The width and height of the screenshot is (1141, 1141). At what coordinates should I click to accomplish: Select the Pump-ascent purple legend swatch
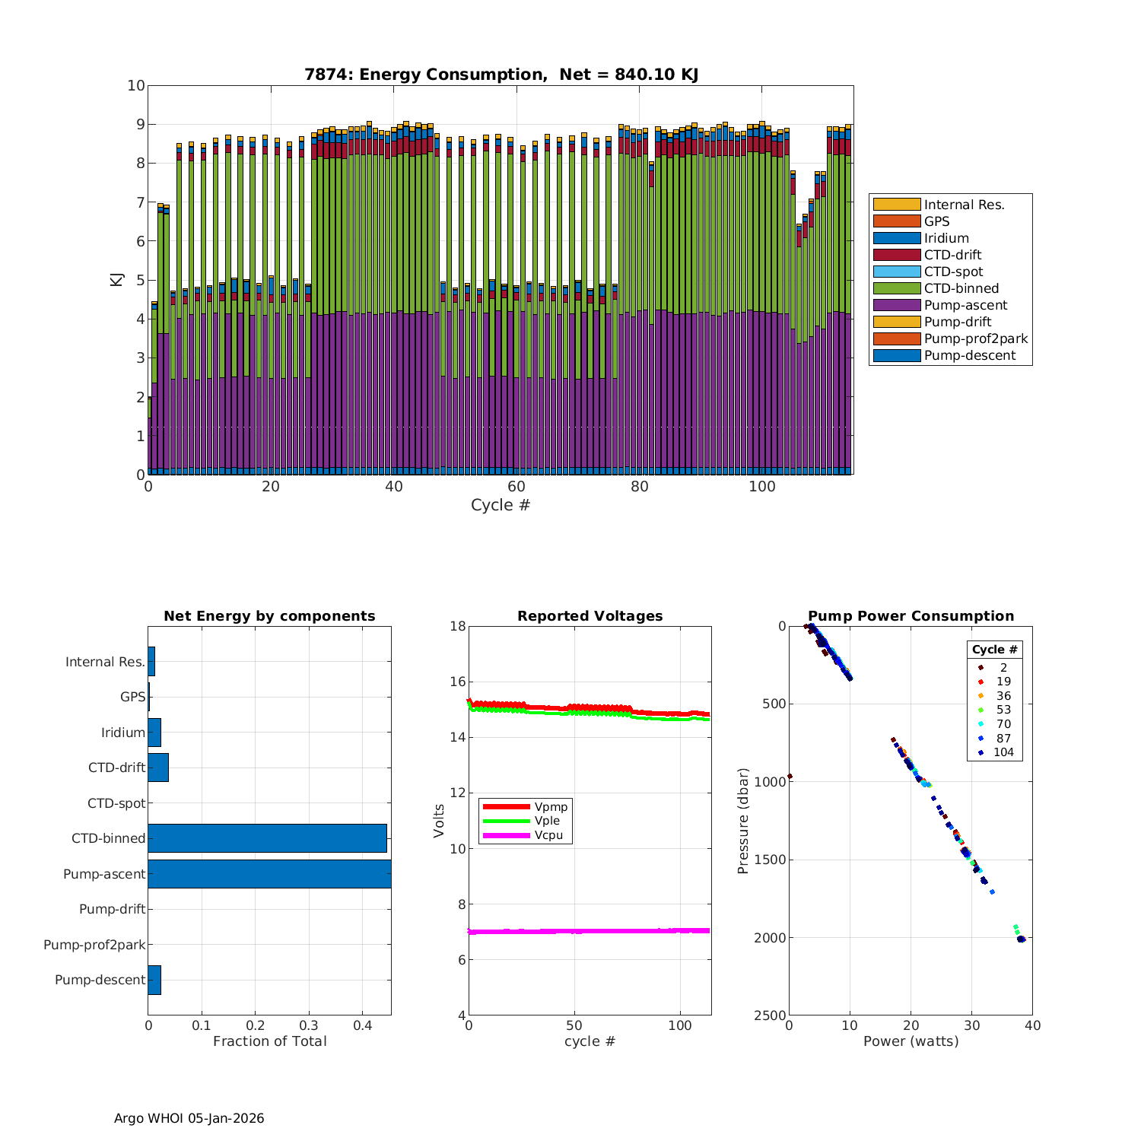[896, 305]
